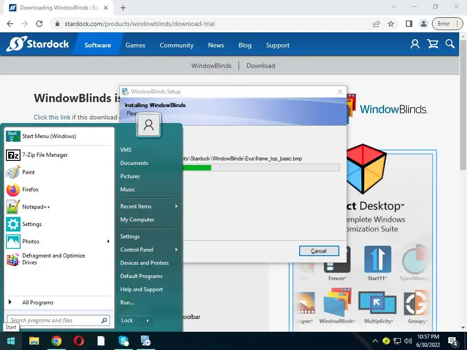The image size is (467, 350).
Task: Open the Games menu on Stardock
Action: click(x=135, y=45)
